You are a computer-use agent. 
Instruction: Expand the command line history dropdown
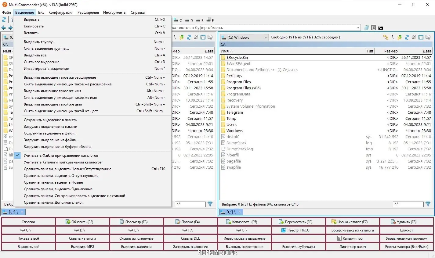[358, 28]
